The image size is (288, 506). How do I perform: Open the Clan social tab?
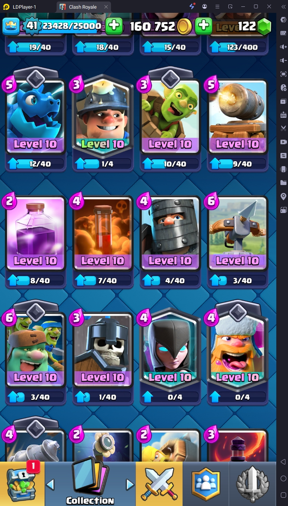(206, 484)
